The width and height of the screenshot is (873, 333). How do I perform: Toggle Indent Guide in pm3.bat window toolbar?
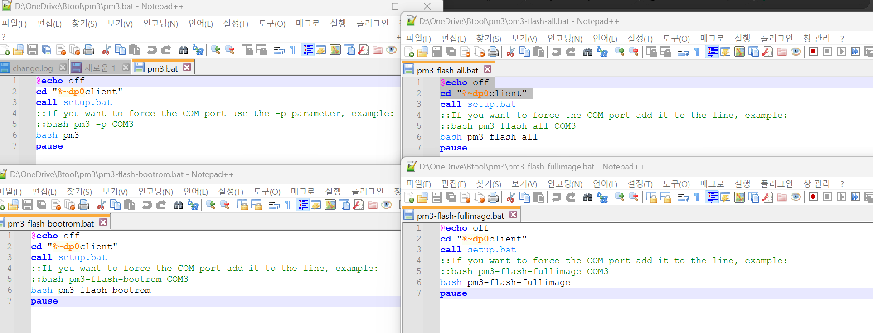[x=308, y=50]
